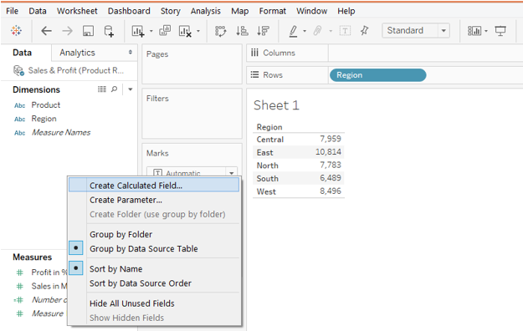This screenshot has width=523, height=331.
Task: Start Presentation Mode monitor icon
Action: tap(500, 31)
